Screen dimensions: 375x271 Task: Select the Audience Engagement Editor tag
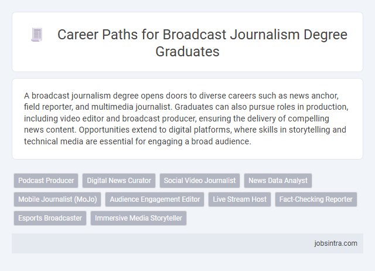[155, 199]
